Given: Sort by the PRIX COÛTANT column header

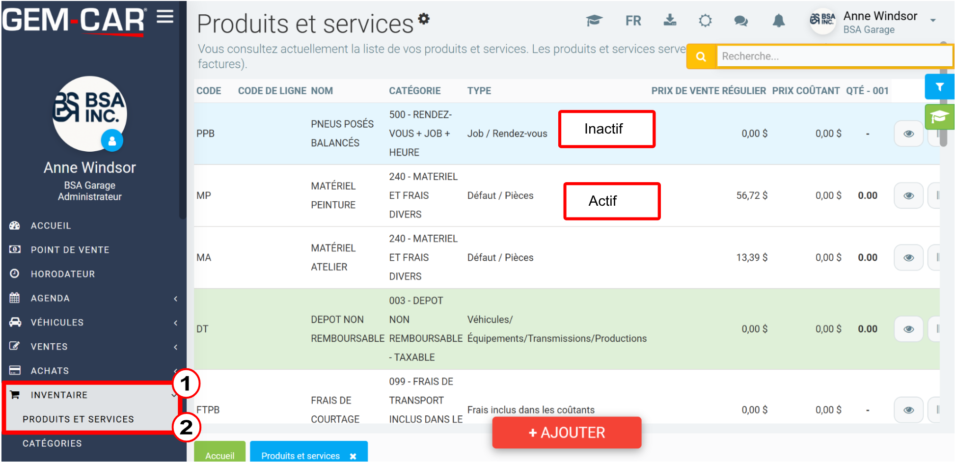Looking at the screenshot, I should (x=806, y=91).
